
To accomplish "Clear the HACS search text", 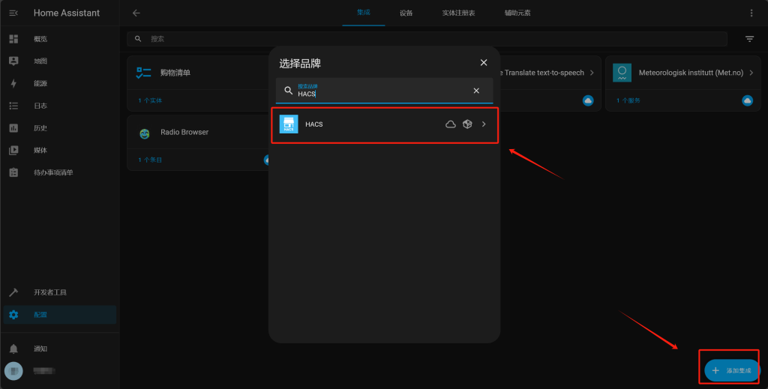I will (476, 91).
